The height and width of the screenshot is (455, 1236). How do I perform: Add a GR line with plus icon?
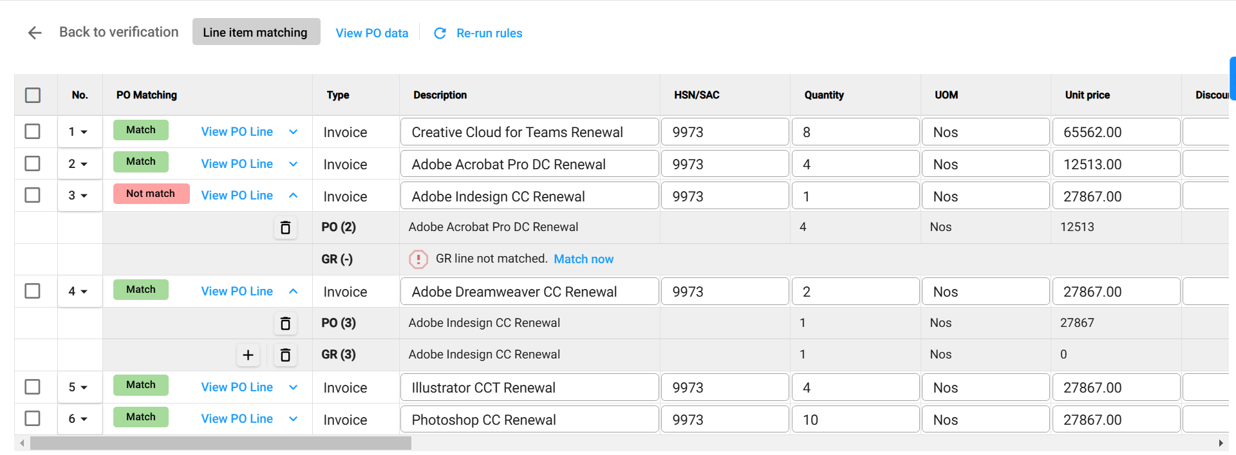(x=248, y=355)
